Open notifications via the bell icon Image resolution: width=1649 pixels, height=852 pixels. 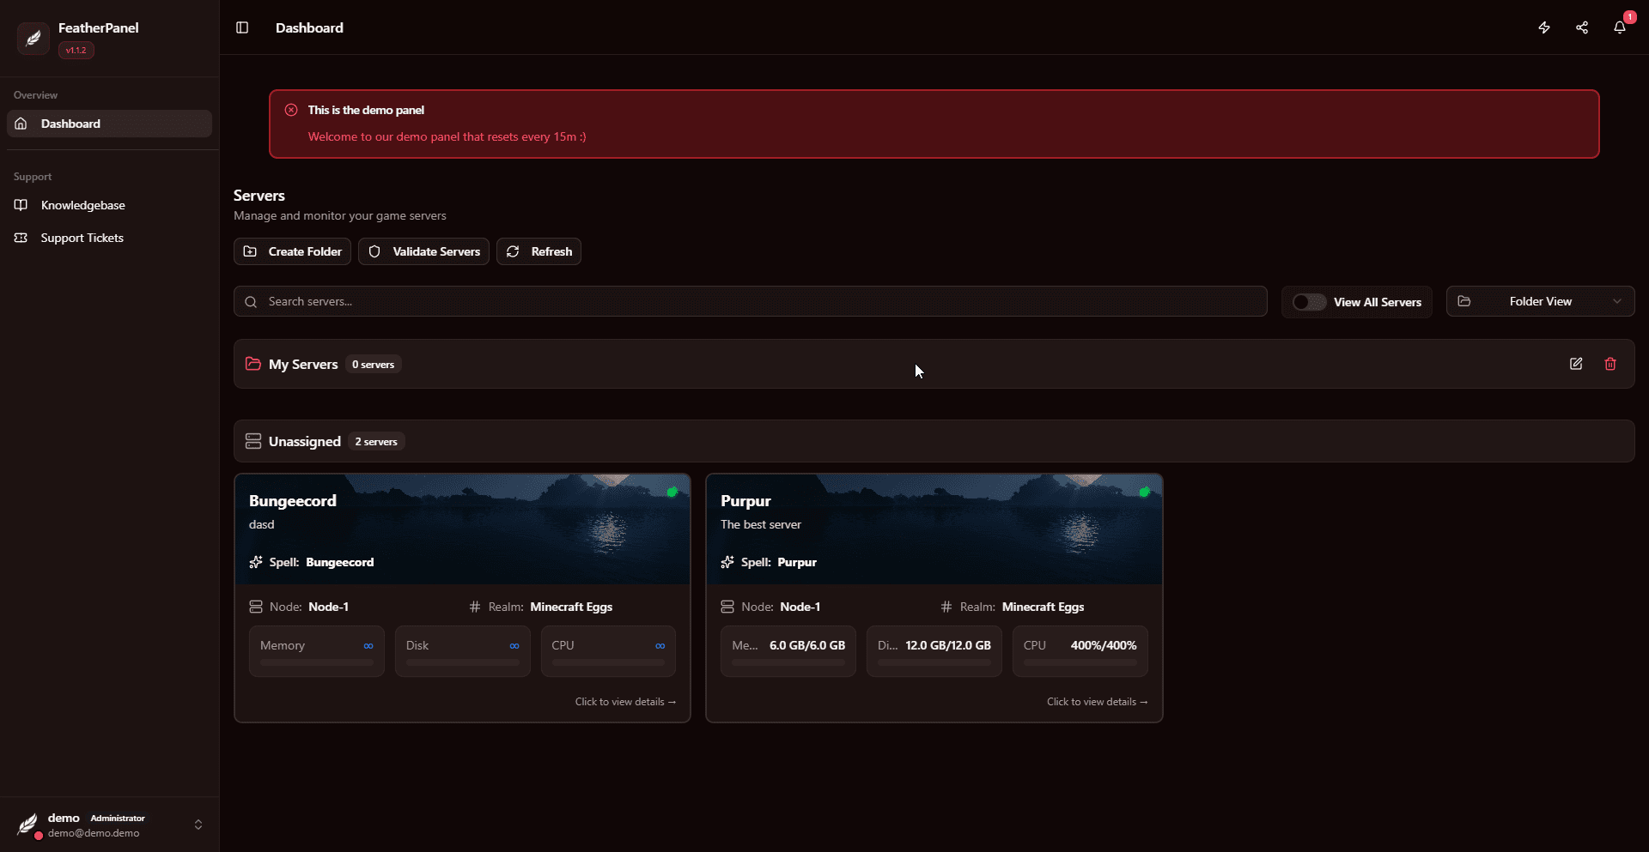pyautogui.click(x=1621, y=27)
